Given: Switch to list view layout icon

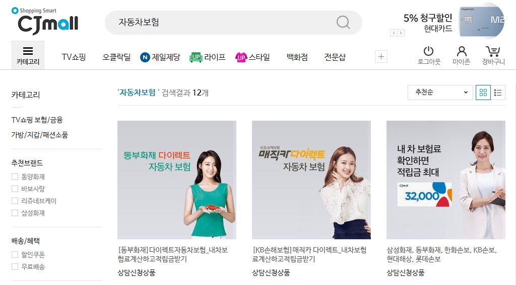Looking at the screenshot, I should [x=498, y=92].
